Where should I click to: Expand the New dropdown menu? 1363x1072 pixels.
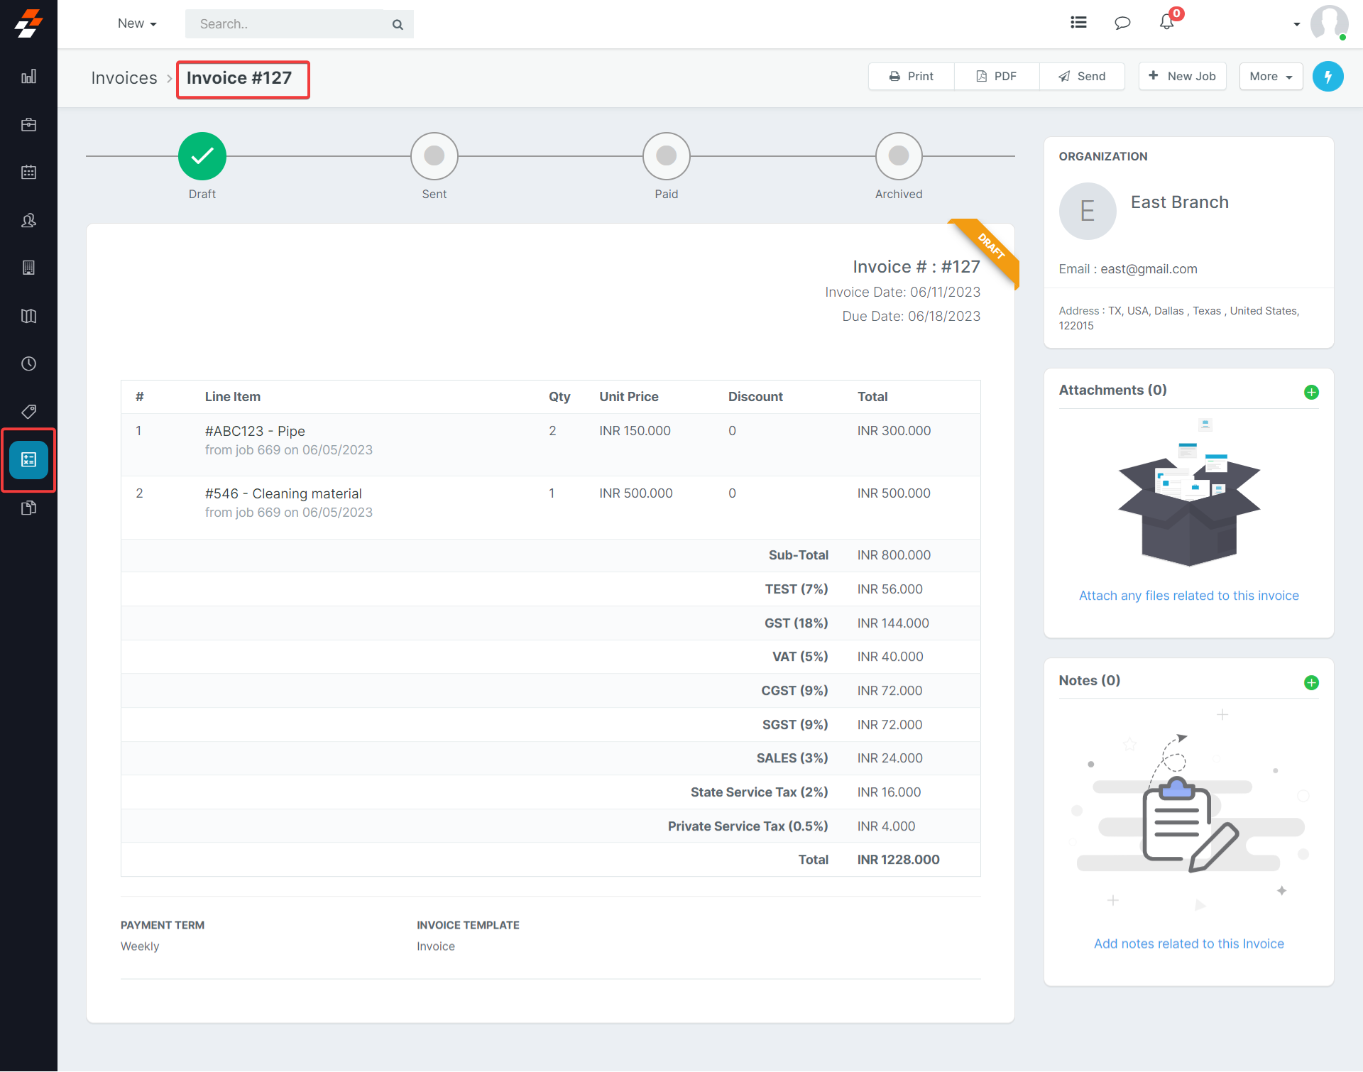click(x=137, y=23)
